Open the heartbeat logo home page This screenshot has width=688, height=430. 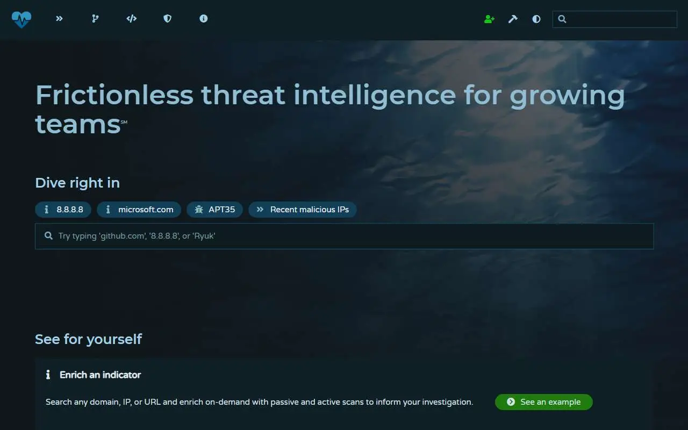coord(21,19)
